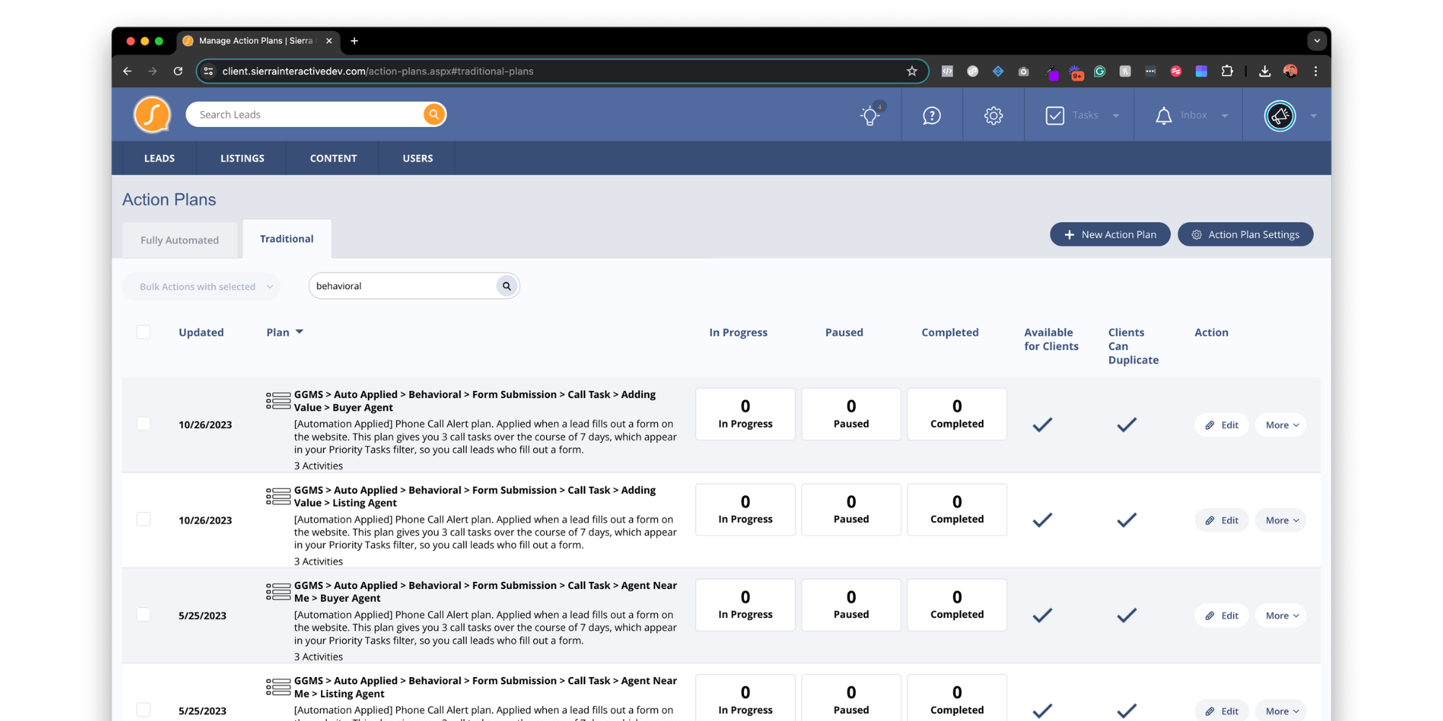Viewport: 1443px width, 721px height.
Task: Select checkbox for first 5/25/2023 plan
Action: pos(144,614)
